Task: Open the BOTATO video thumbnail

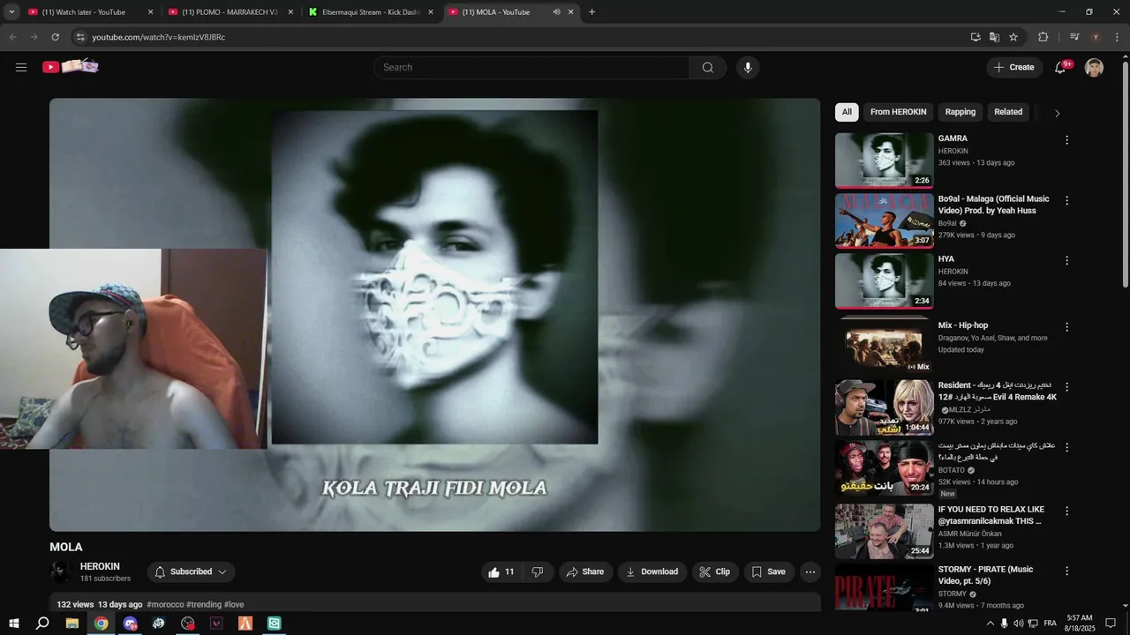Action: tap(884, 467)
